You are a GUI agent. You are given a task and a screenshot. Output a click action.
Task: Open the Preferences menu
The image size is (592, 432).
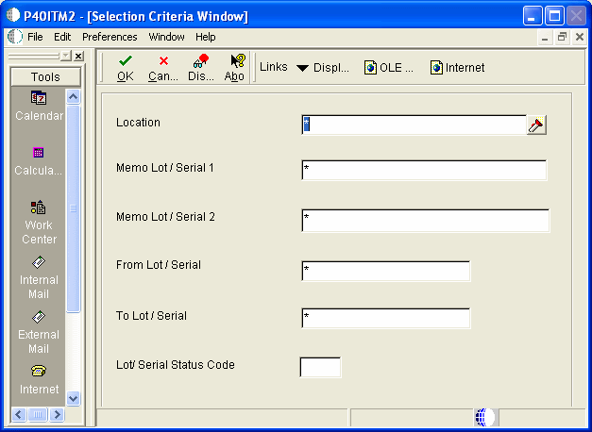tap(110, 37)
